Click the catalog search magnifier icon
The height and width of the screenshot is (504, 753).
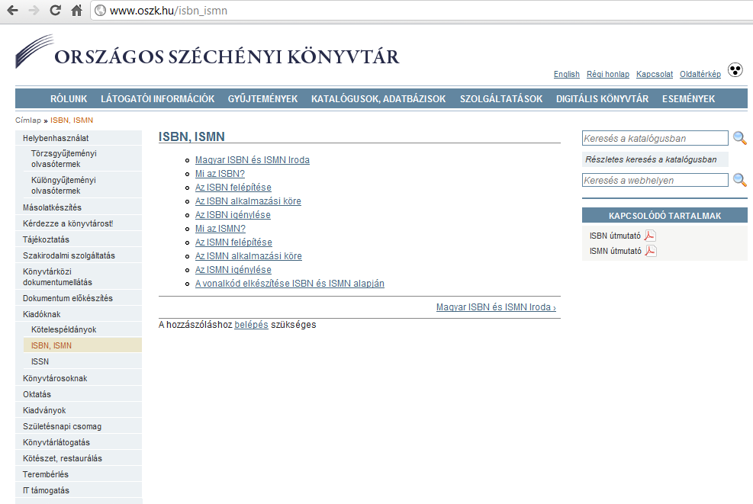tap(739, 138)
